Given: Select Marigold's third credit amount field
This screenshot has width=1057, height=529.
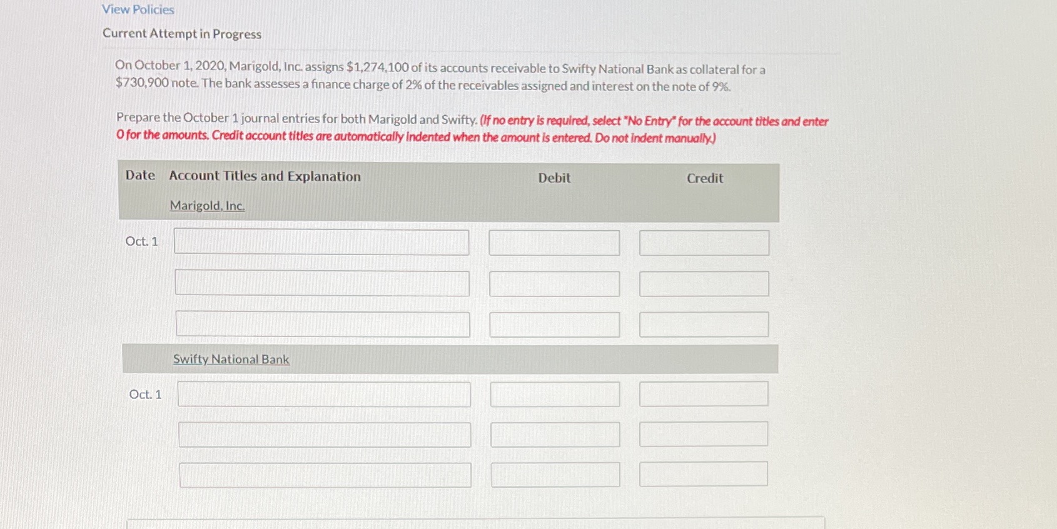Looking at the screenshot, I should point(703,324).
